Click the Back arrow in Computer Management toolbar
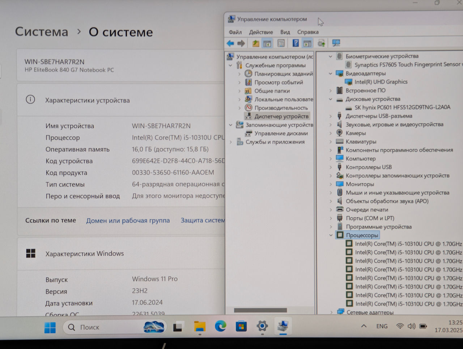This screenshot has height=349, width=463. (230, 43)
